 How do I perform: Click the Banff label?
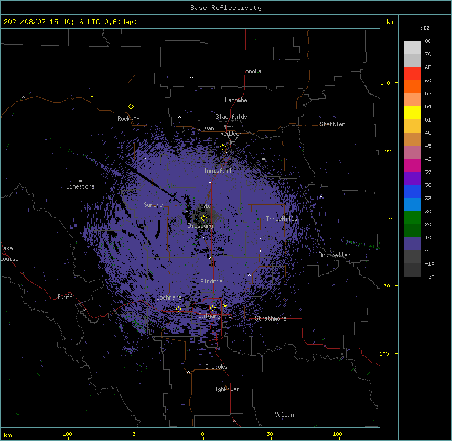point(65,297)
